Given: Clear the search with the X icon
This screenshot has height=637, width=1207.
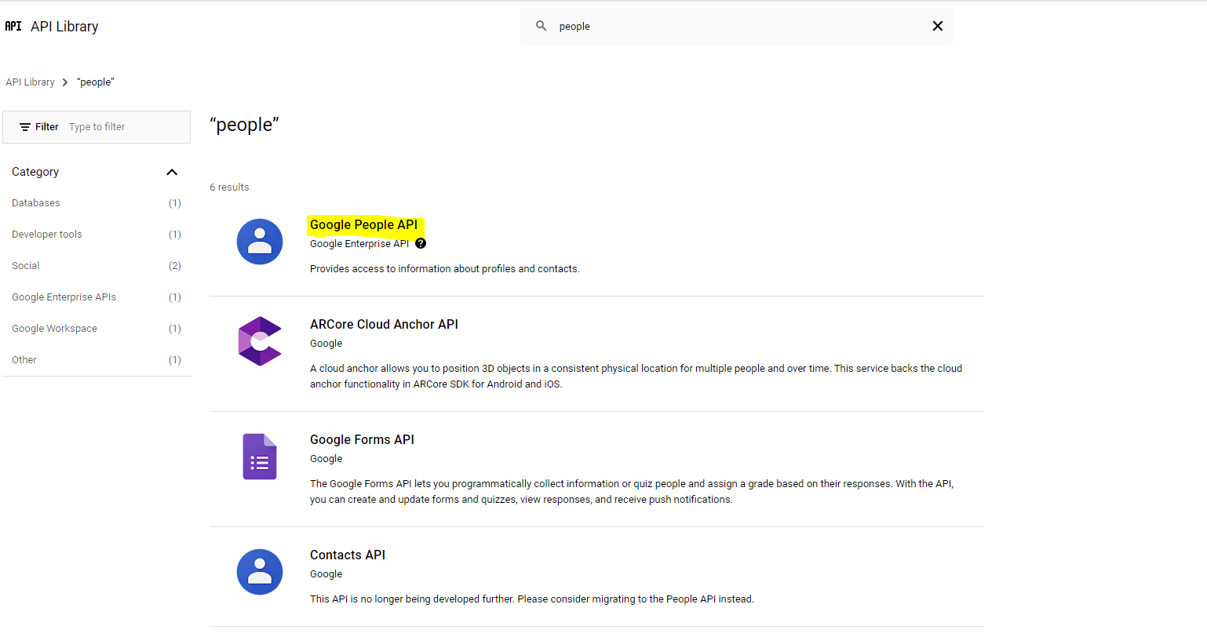Looking at the screenshot, I should [937, 26].
